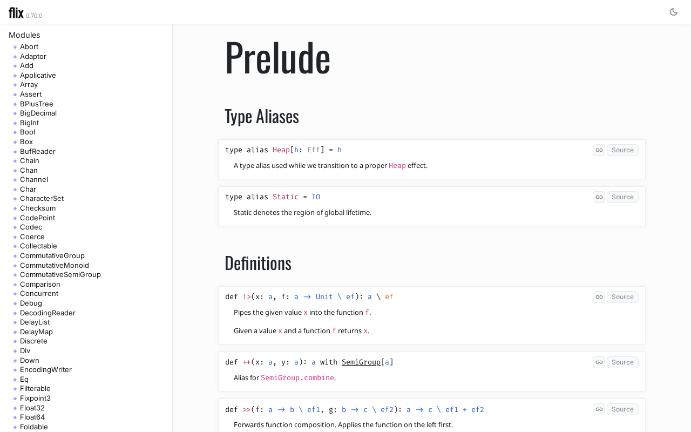Select the Concurrent module

(39, 293)
